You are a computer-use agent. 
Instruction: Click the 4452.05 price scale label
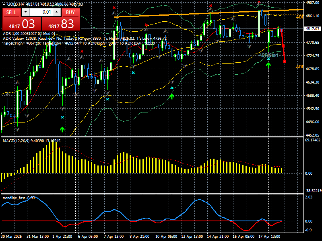click(x=313, y=135)
